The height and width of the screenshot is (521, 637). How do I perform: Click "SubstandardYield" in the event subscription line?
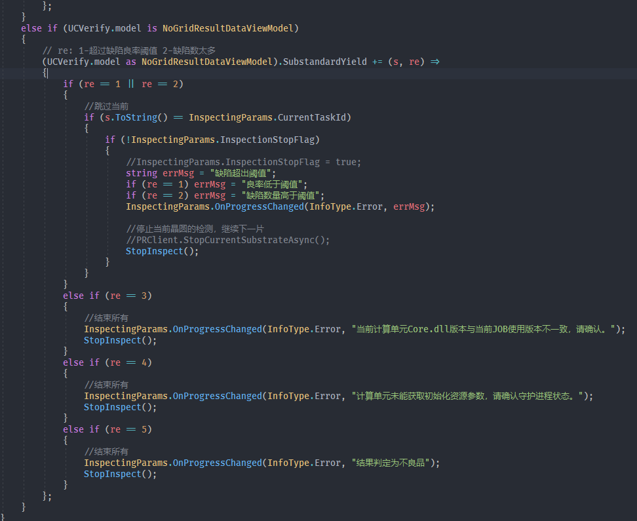point(324,62)
